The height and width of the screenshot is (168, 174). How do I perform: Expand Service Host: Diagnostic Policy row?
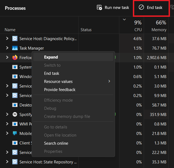tap(7, 38)
